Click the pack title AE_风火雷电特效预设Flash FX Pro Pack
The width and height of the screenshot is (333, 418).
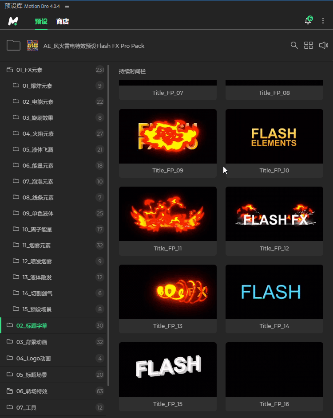tap(94, 46)
